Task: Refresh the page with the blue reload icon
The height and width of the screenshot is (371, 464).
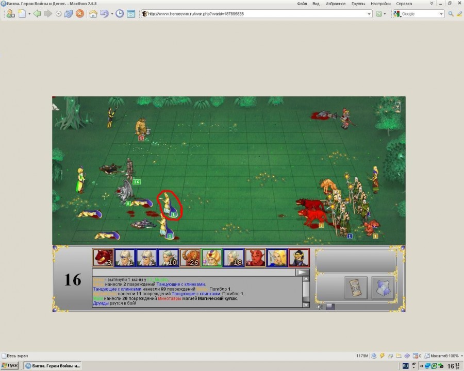Action: pyautogui.click(x=69, y=13)
